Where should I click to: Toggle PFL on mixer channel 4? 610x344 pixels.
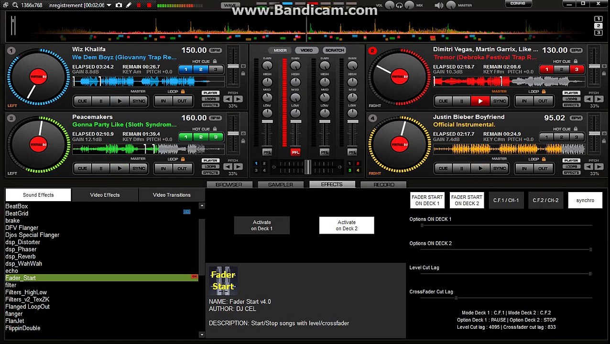pos(352,152)
